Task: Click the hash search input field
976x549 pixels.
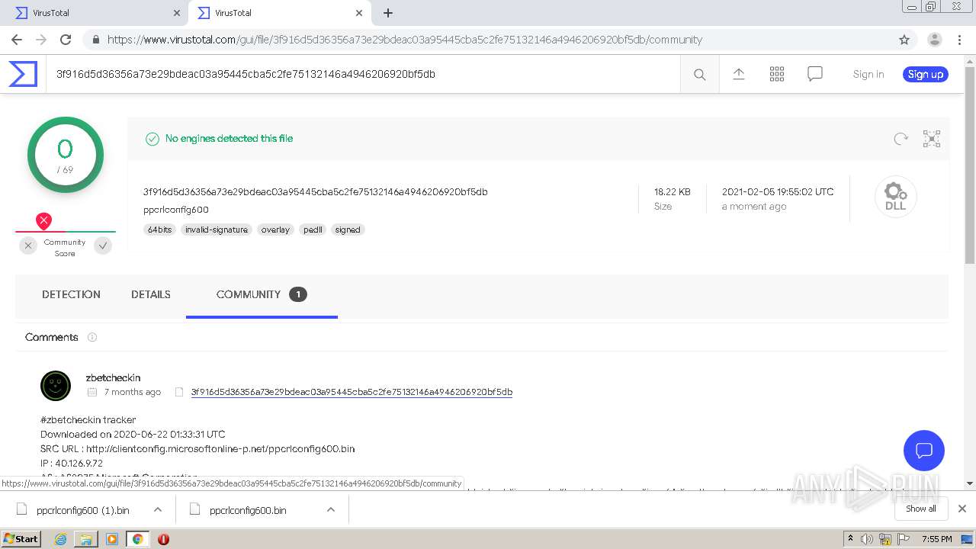Action: click(x=364, y=74)
